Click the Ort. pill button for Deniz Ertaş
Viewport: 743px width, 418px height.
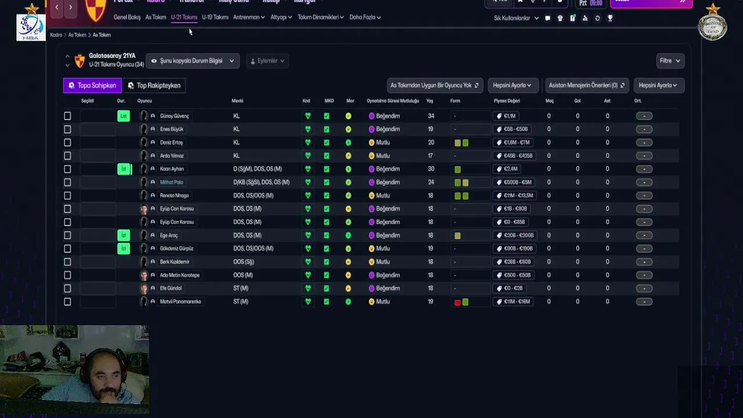tap(644, 143)
